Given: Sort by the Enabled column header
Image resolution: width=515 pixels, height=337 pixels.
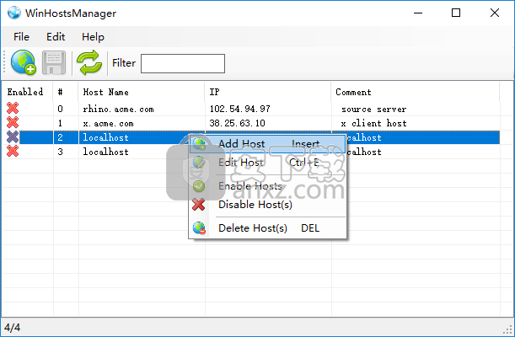Looking at the screenshot, I should [x=28, y=92].
